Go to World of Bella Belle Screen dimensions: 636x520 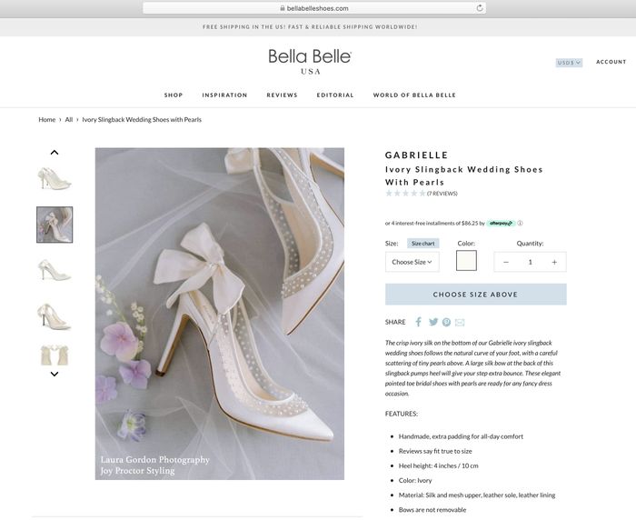click(x=414, y=95)
